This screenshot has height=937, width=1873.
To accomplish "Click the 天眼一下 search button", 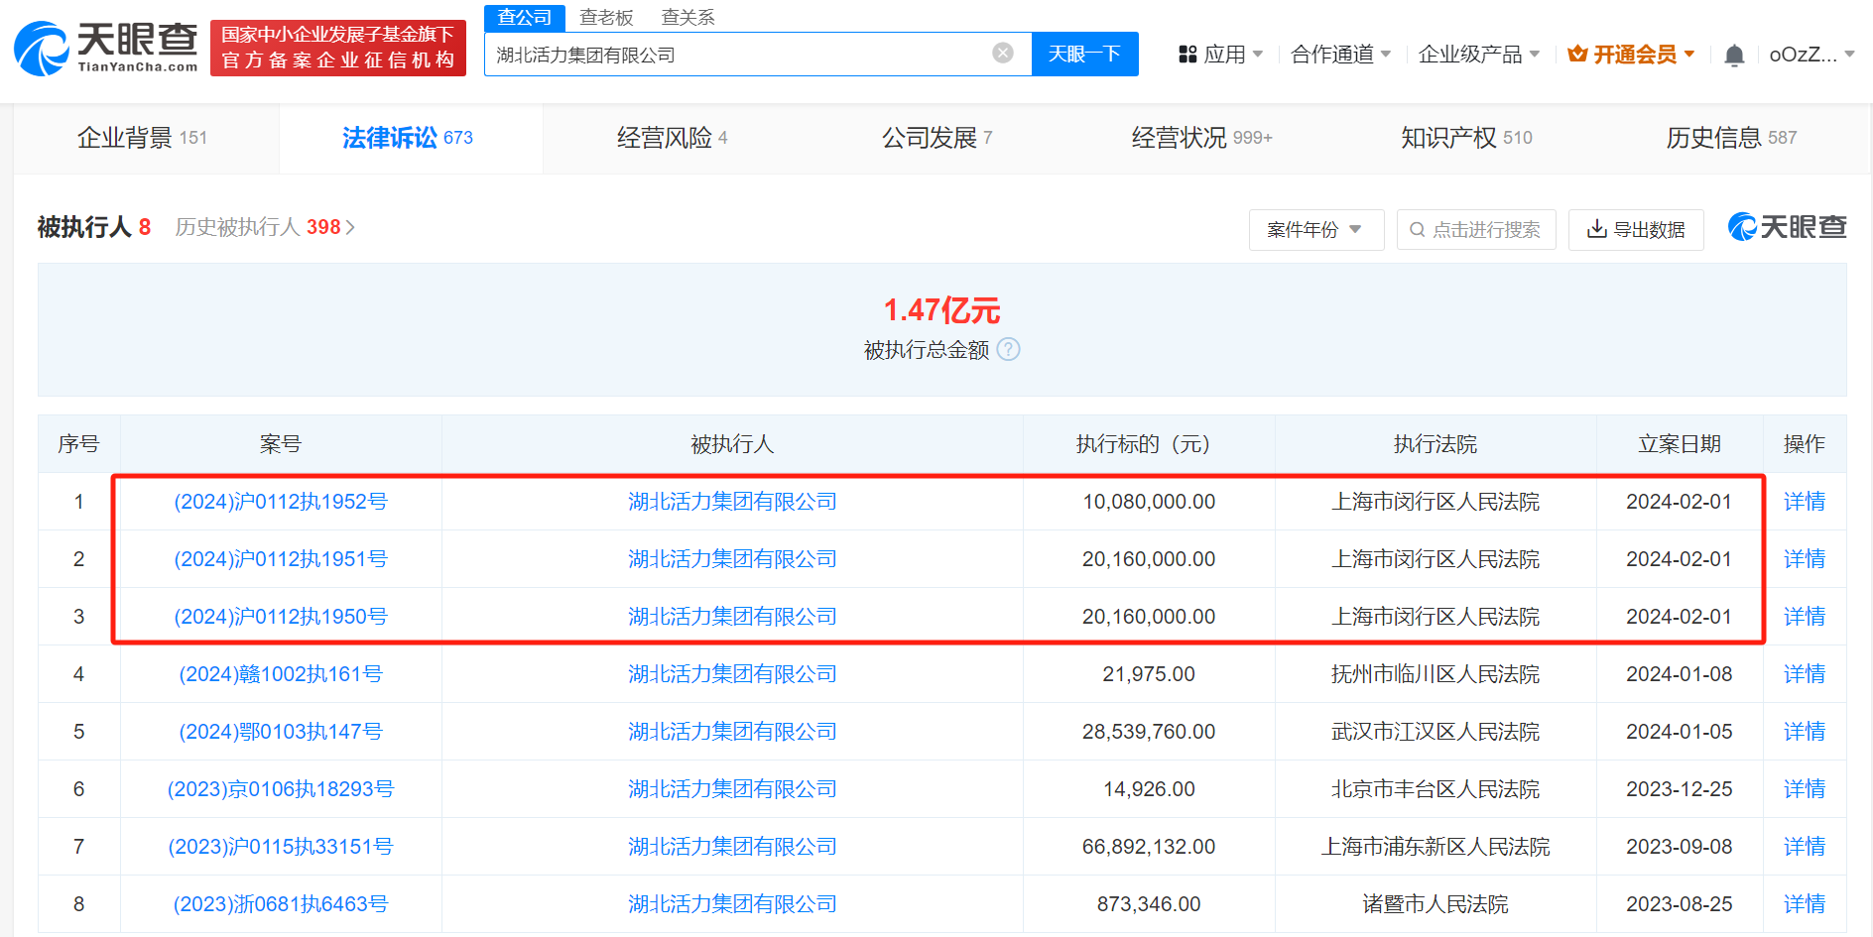I will (1084, 54).
